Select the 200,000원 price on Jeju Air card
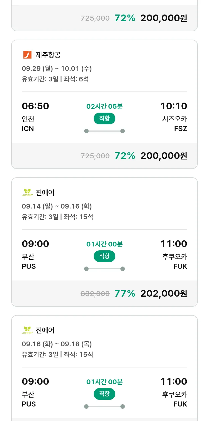 [x=164, y=156]
